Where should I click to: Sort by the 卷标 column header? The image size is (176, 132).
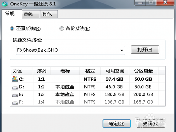65,71
